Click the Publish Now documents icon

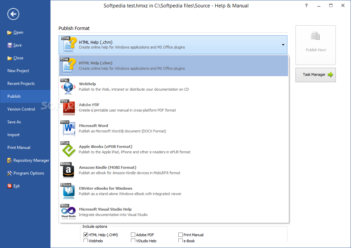[315, 36]
